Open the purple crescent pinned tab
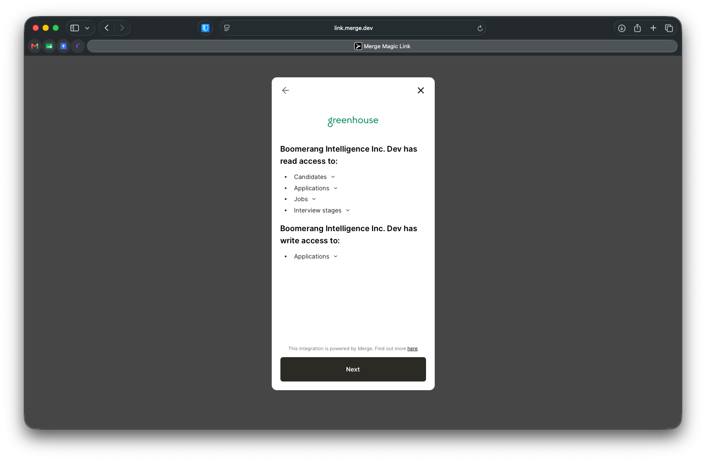 78,46
